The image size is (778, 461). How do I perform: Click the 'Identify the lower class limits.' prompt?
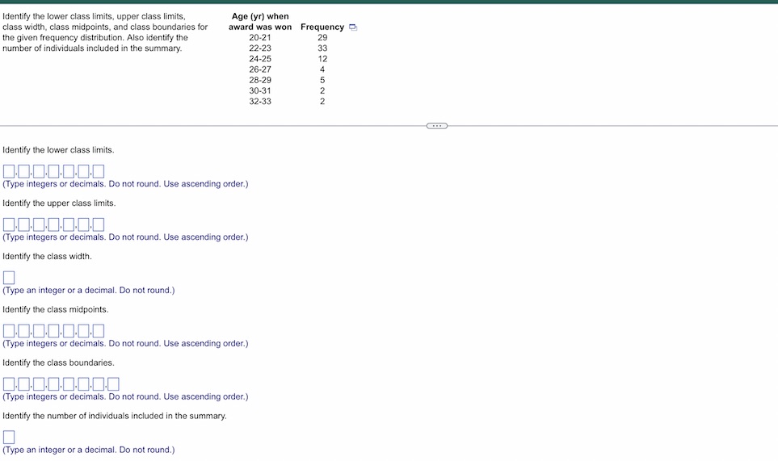tap(58, 150)
